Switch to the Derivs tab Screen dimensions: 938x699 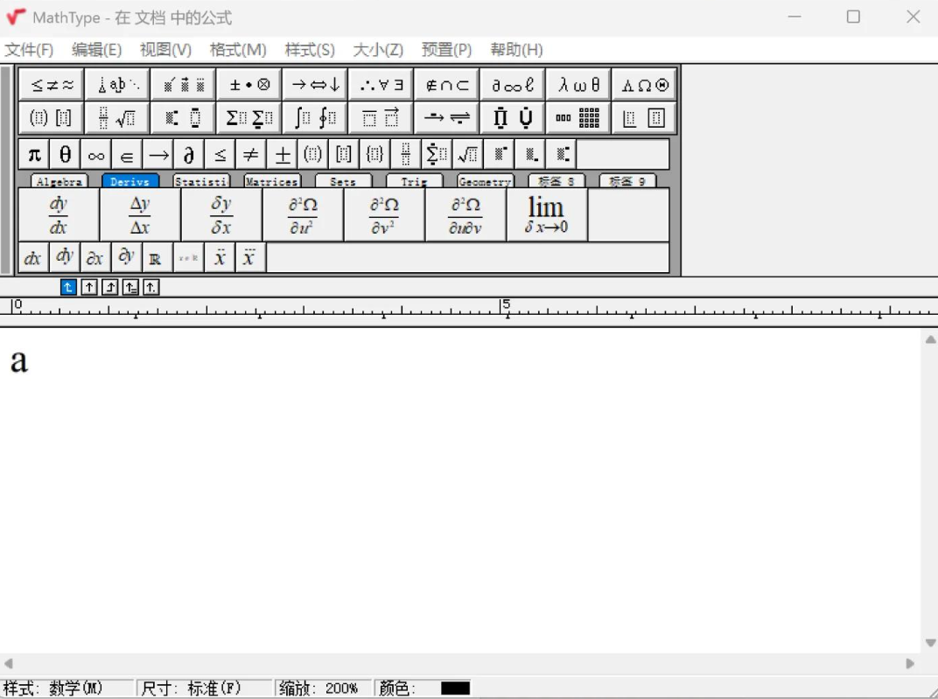click(x=129, y=181)
